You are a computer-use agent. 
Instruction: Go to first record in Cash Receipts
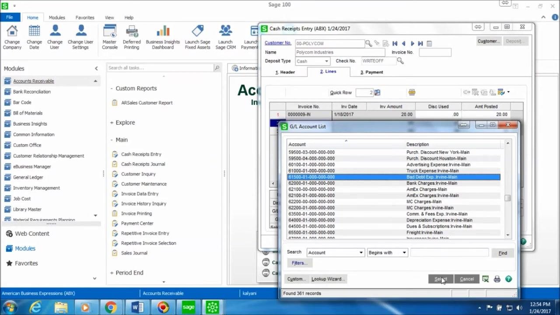pos(395,43)
